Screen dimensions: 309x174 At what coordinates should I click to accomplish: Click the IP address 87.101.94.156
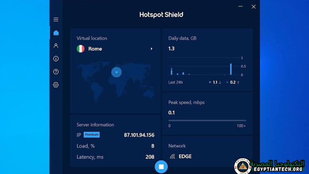coord(139,135)
